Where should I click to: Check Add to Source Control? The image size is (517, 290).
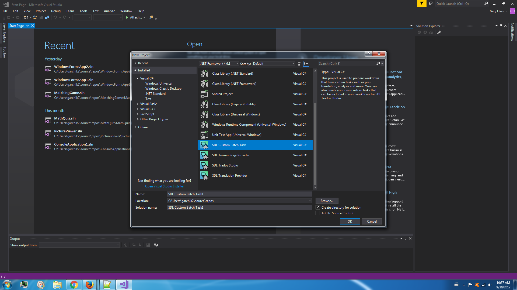pos(318,213)
